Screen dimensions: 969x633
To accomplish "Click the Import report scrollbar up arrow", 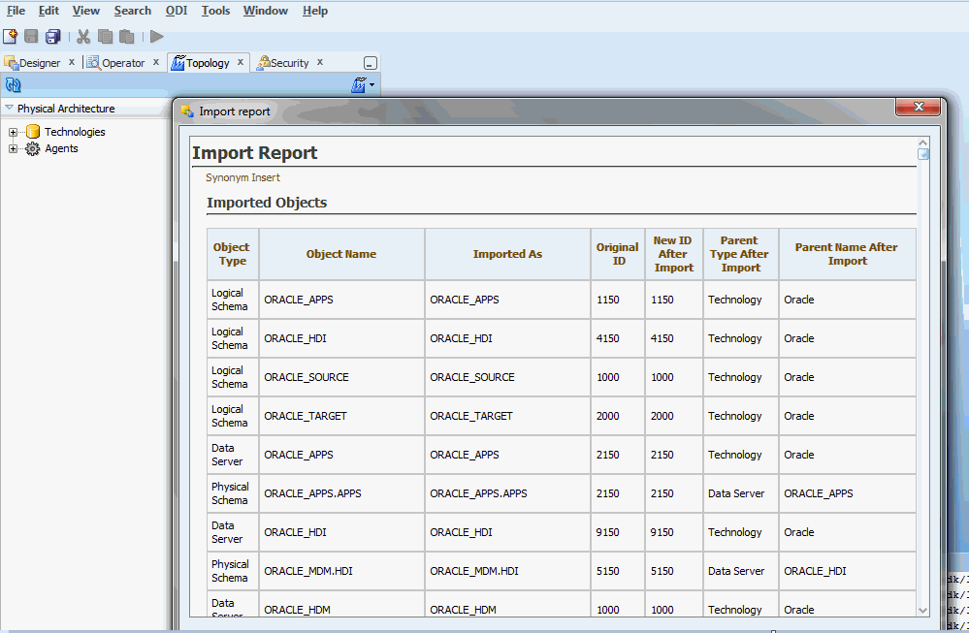I will click(x=923, y=142).
